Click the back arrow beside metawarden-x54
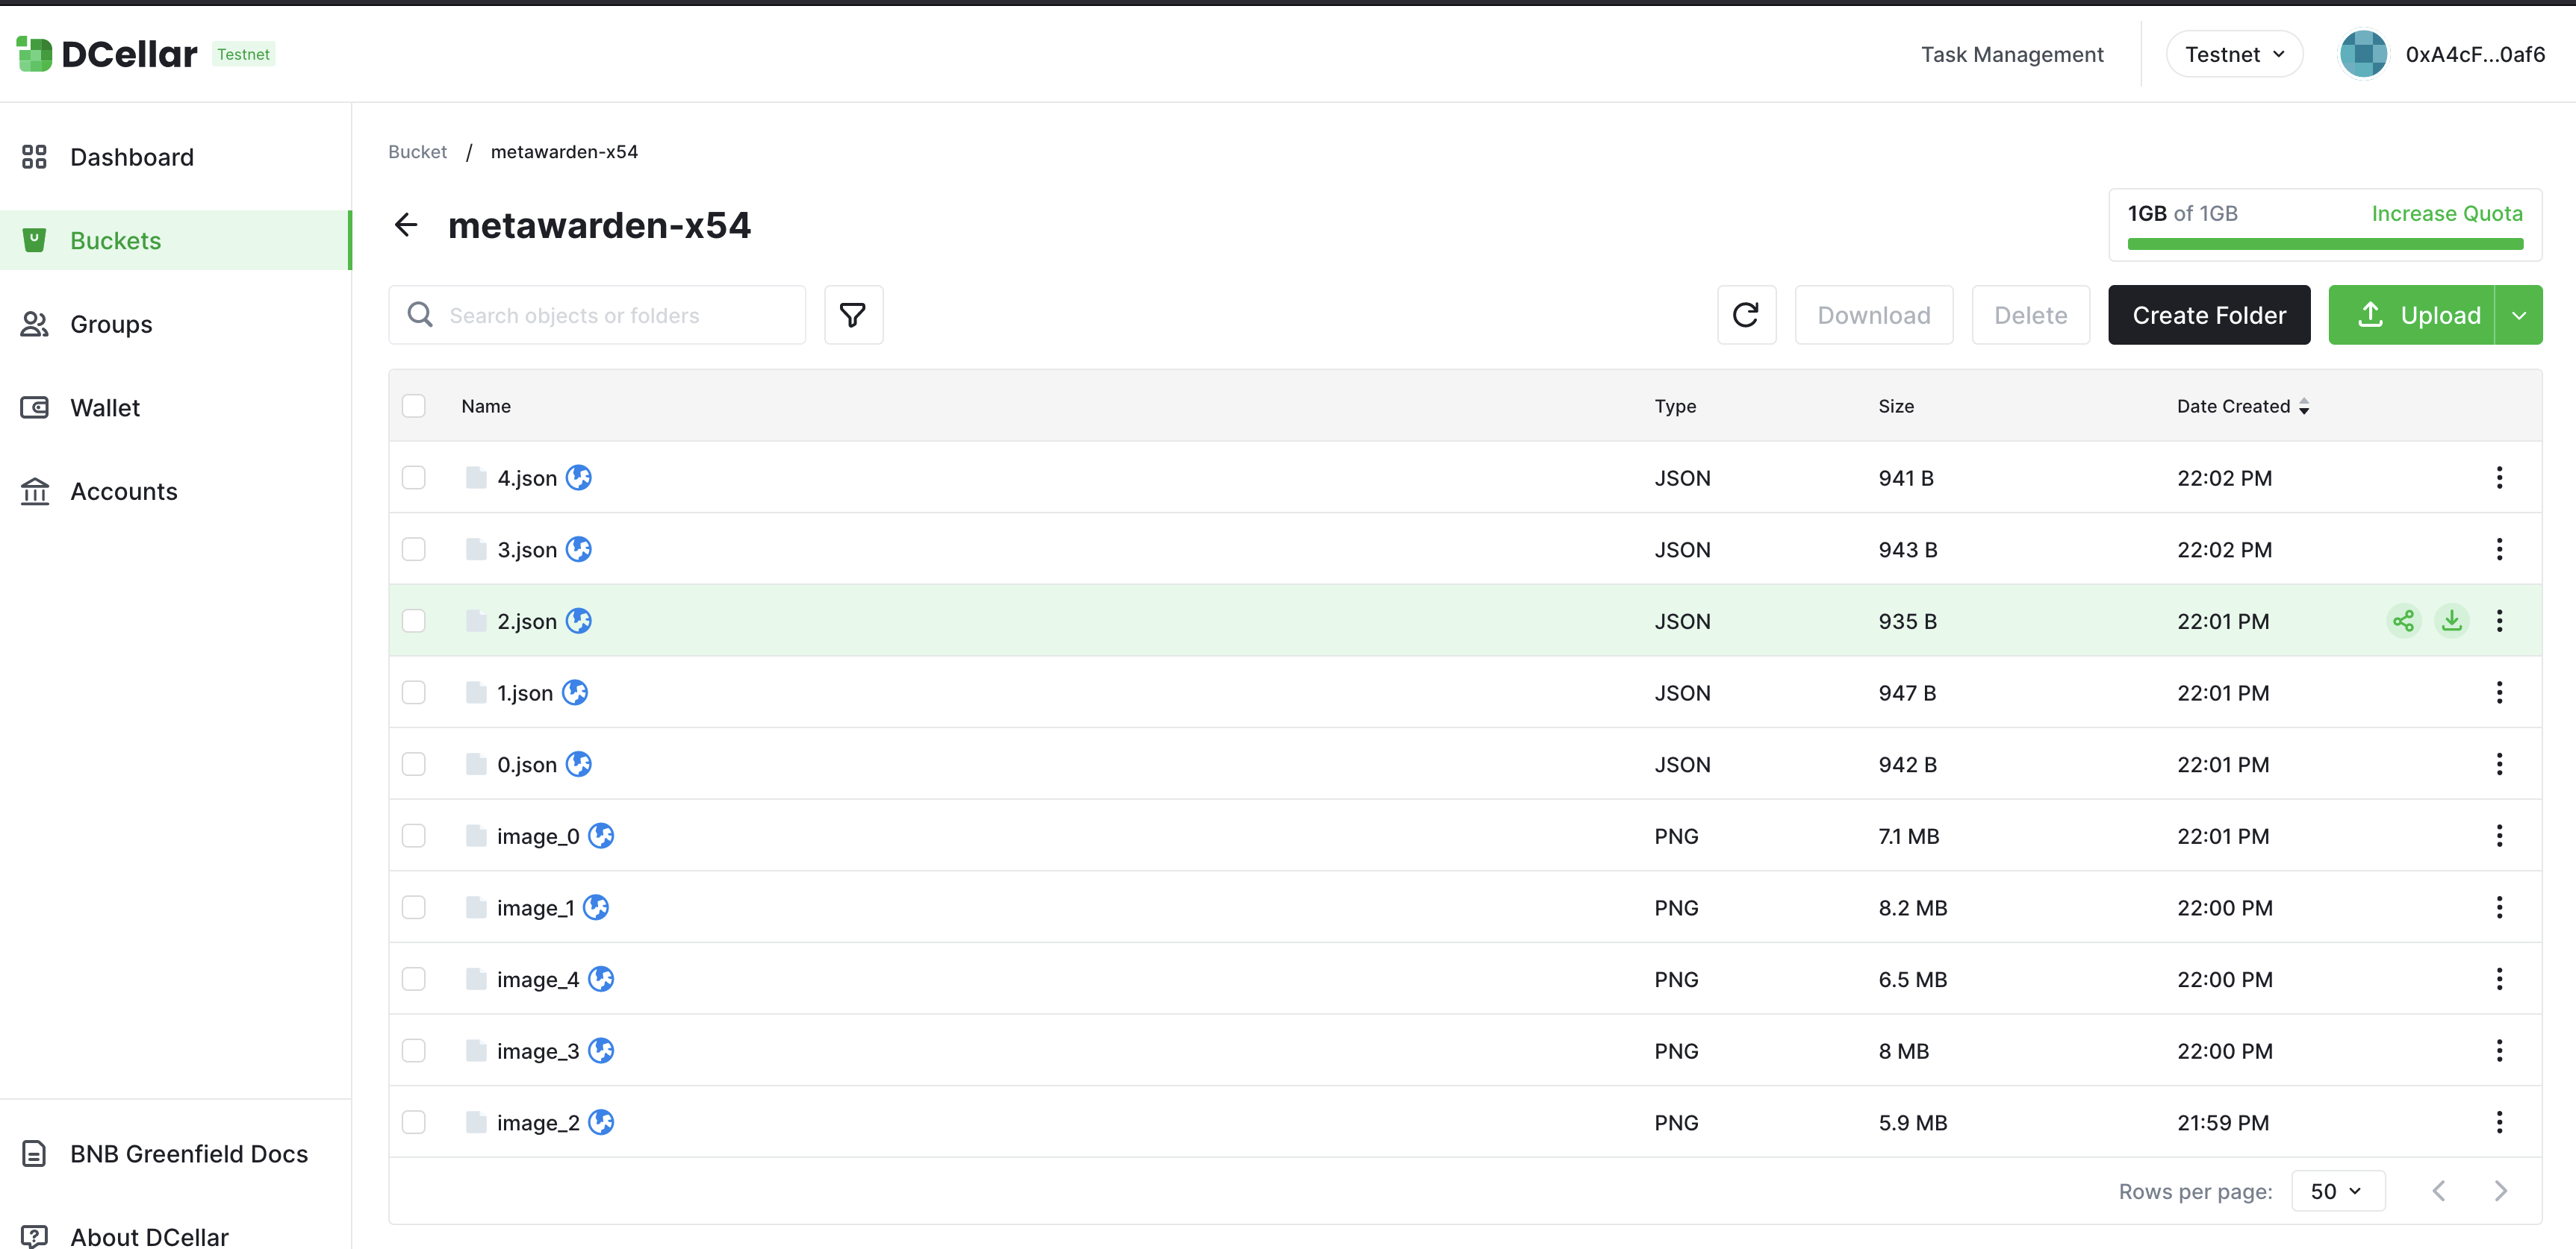 [x=406, y=225]
